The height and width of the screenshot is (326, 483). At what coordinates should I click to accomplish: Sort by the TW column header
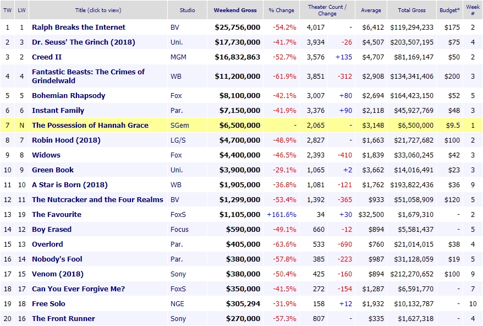pos(7,10)
